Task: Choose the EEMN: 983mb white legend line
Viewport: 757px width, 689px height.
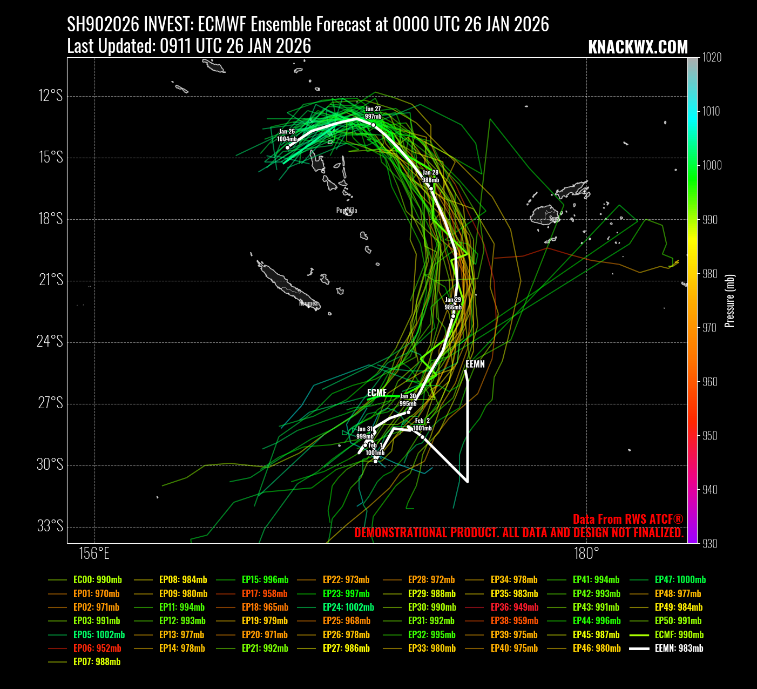Action: pyautogui.click(x=639, y=649)
